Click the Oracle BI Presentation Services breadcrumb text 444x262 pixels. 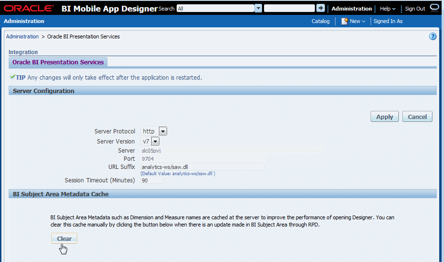click(83, 36)
